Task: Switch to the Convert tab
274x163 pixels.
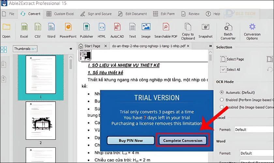Action: 30,14
